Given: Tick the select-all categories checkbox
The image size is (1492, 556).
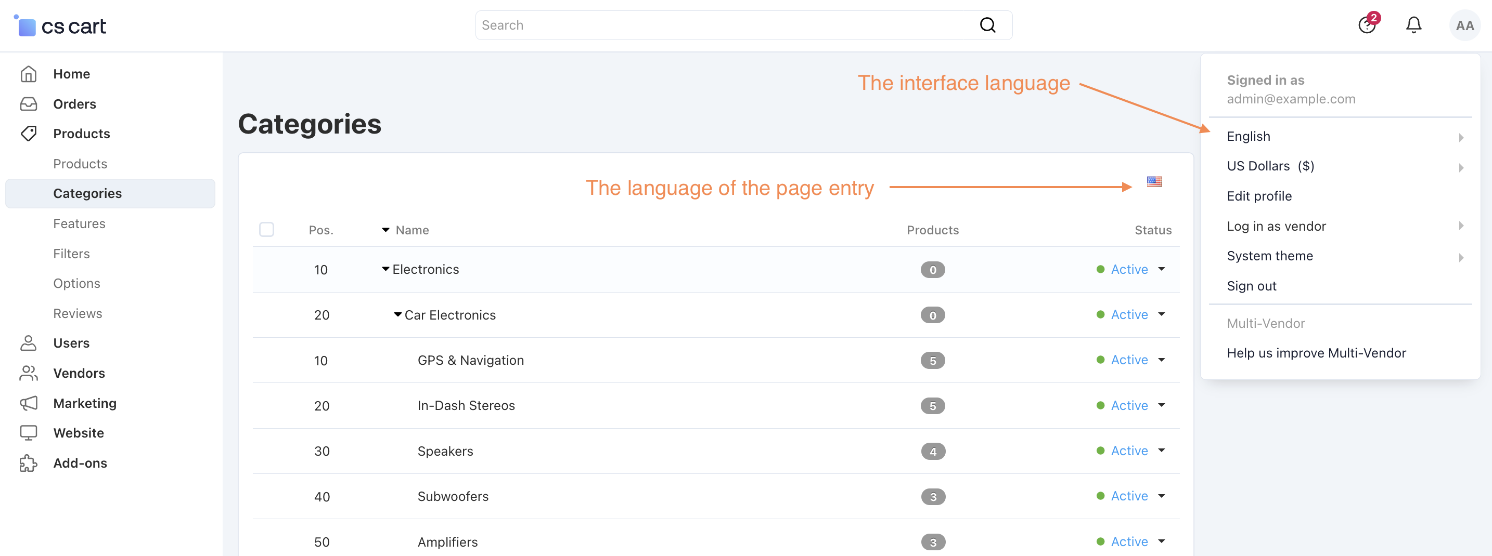Looking at the screenshot, I should tap(266, 230).
